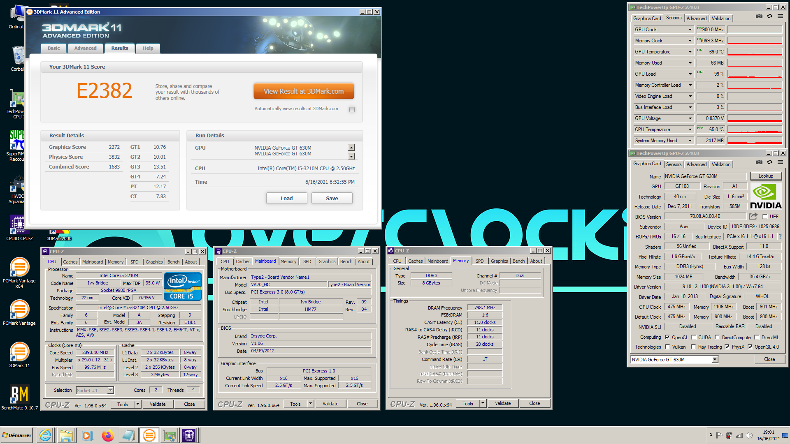790x444 pixels.
Task: Toggle DirectML checkbox in GPU-Z
Action: tap(756, 338)
